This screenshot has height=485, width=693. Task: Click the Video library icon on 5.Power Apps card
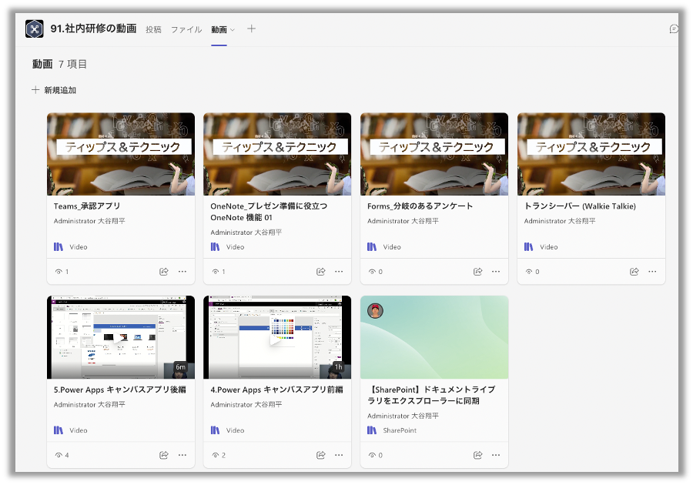tap(59, 430)
